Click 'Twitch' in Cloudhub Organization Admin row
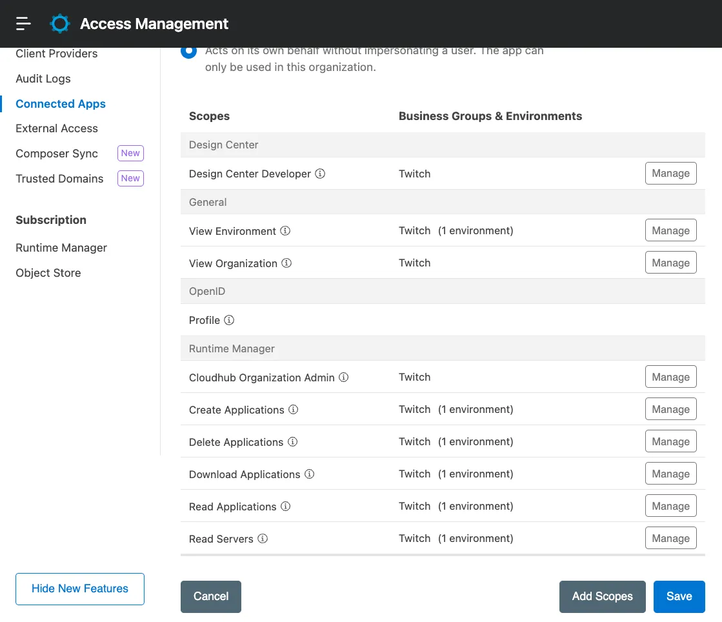Image resolution: width=722 pixels, height=622 pixels. click(414, 377)
